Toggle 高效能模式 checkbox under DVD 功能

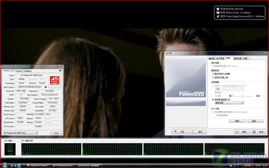(217, 115)
